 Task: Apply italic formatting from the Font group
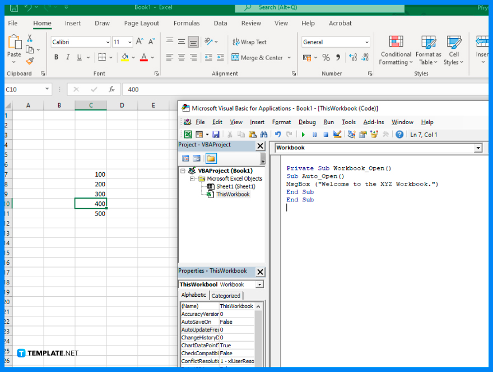(x=67, y=57)
